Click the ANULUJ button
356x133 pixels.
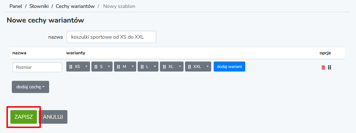53,117
